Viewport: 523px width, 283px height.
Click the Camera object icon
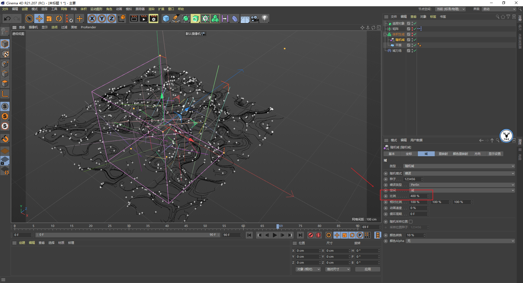(255, 19)
